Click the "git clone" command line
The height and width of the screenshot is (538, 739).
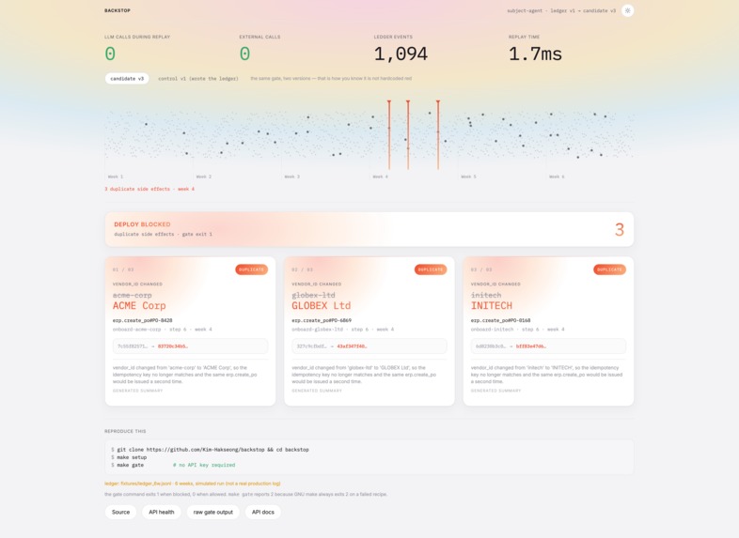(211, 450)
